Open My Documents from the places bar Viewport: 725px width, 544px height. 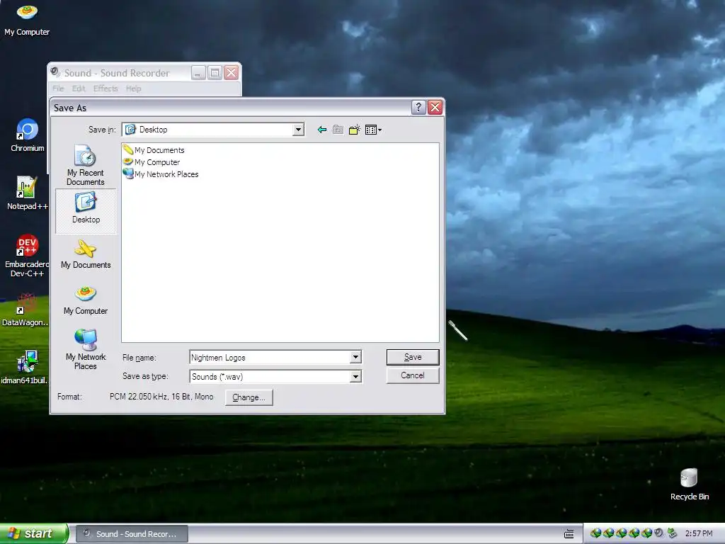click(86, 254)
